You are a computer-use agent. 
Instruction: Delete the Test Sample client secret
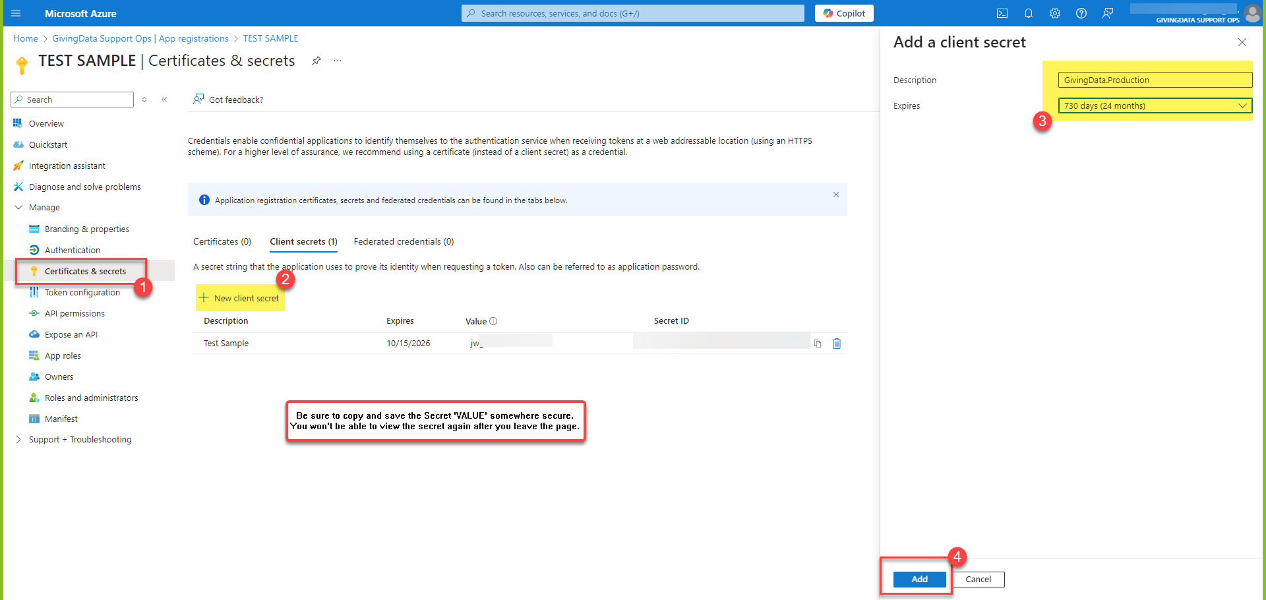pyautogui.click(x=837, y=344)
